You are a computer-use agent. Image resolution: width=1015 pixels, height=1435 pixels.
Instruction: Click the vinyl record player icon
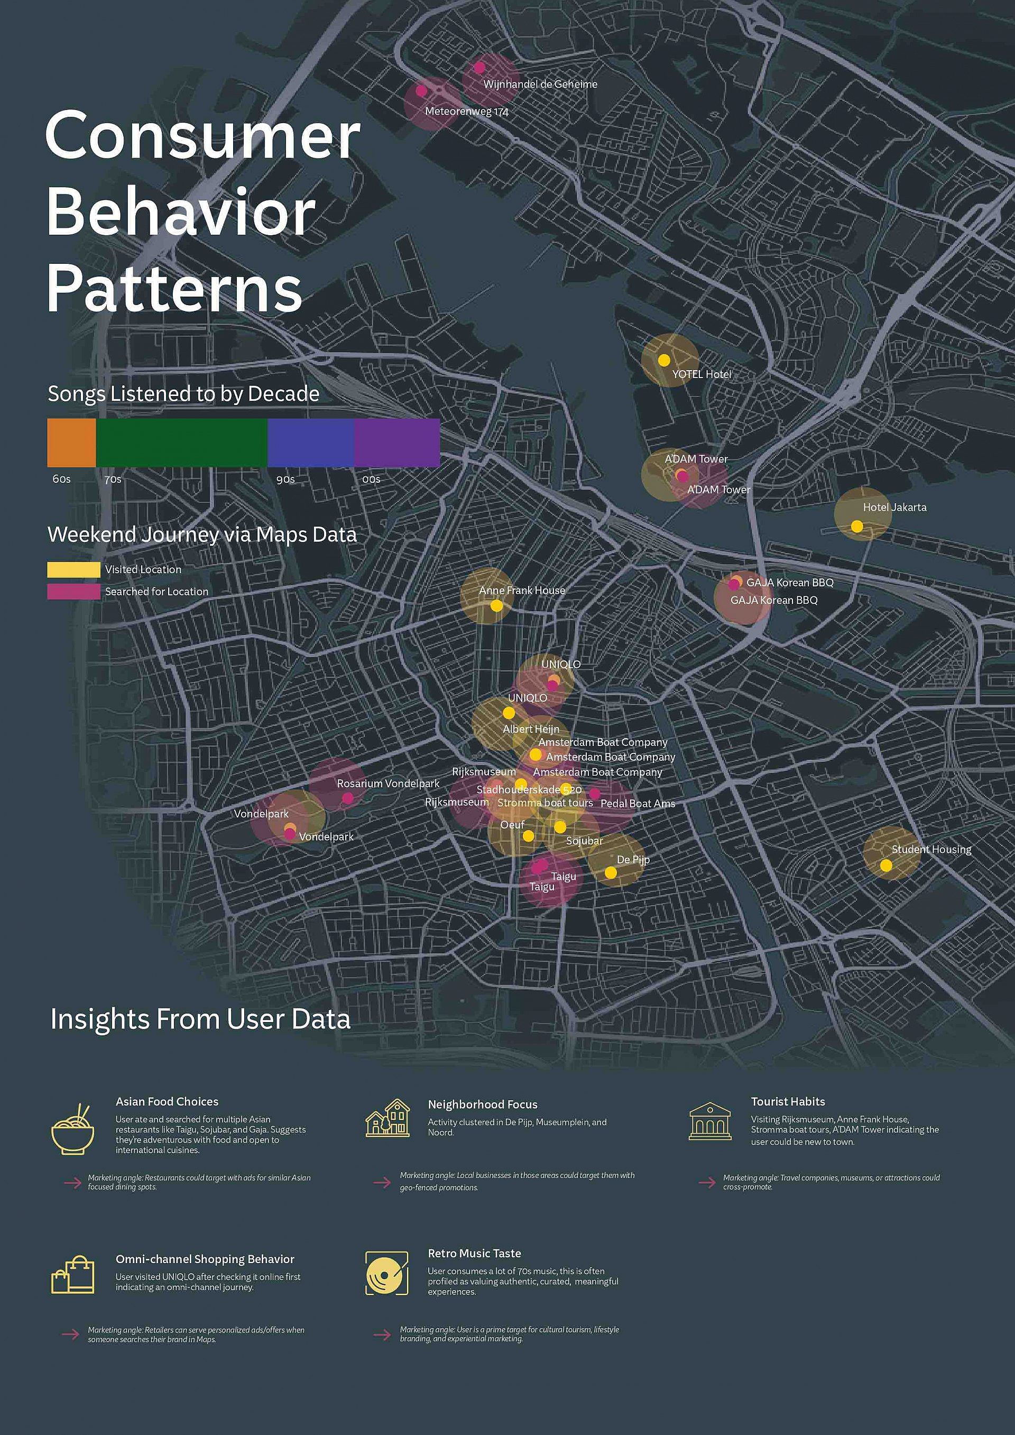(x=387, y=1273)
